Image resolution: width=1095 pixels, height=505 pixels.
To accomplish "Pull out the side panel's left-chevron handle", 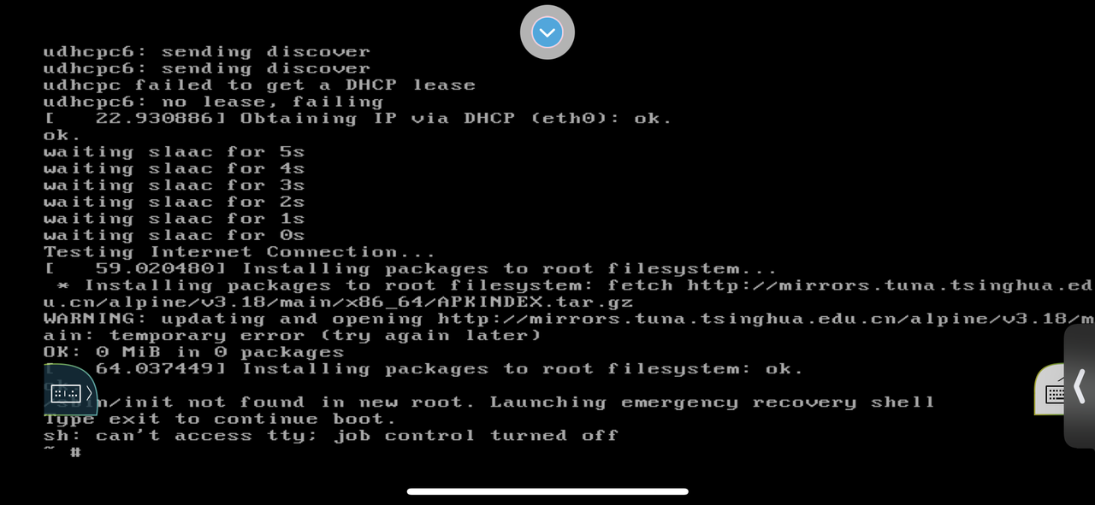I will [1080, 385].
